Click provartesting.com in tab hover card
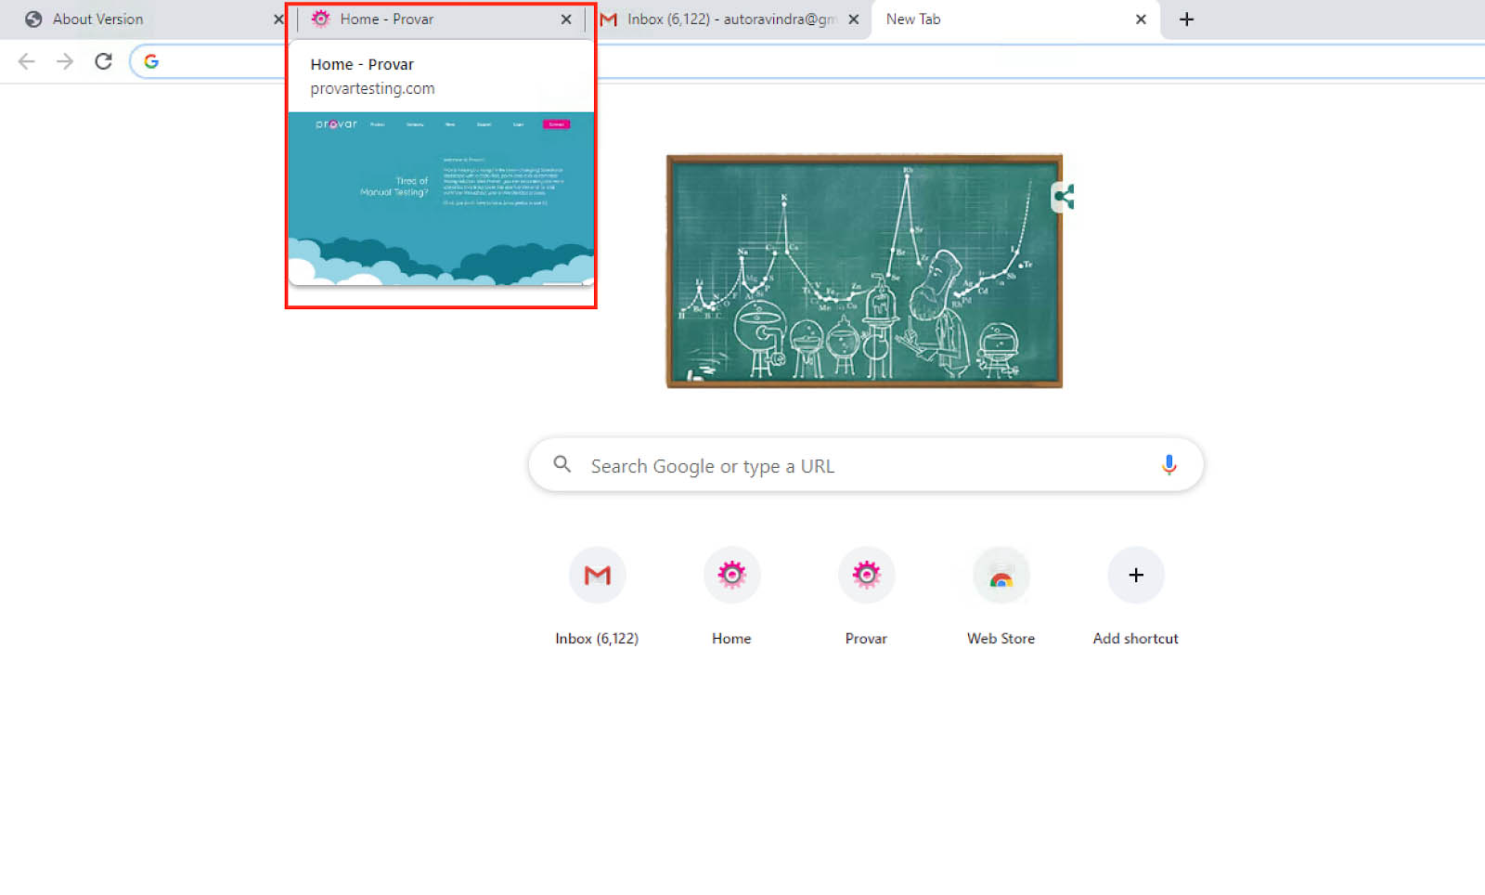This screenshot has height=895, width=1485. [372, 89]
